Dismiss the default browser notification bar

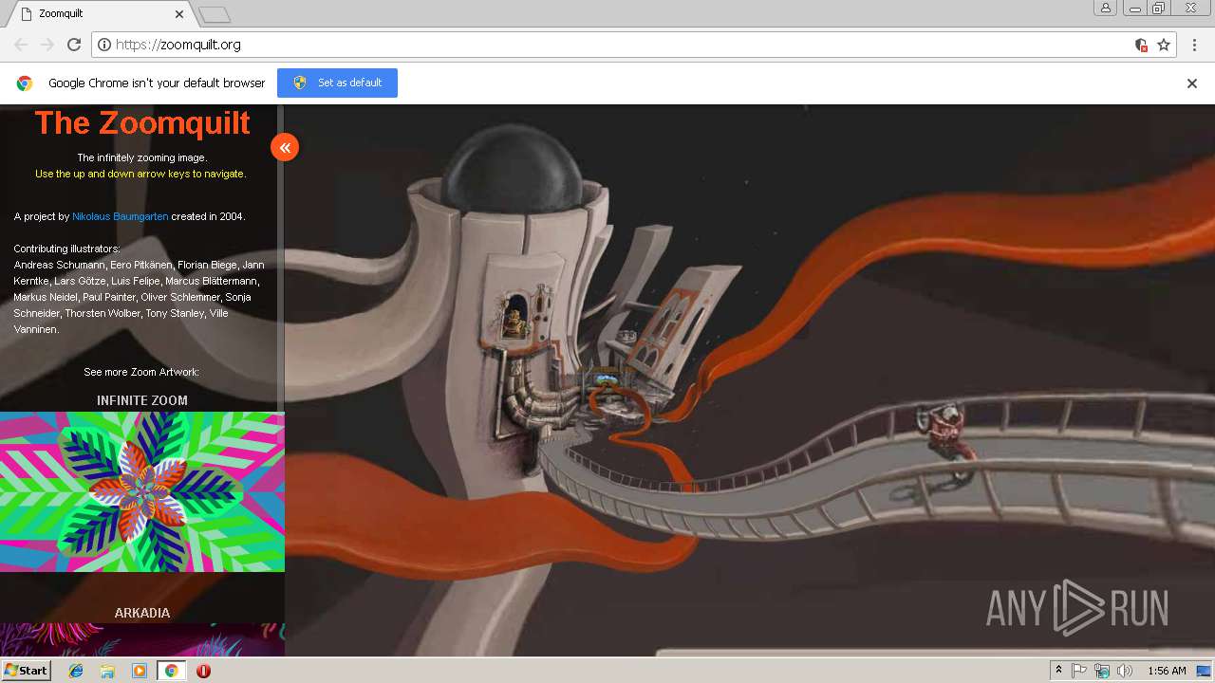[1192, 83]
